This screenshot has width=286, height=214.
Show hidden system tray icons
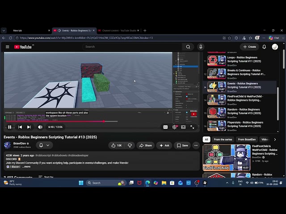click(227, 183)
